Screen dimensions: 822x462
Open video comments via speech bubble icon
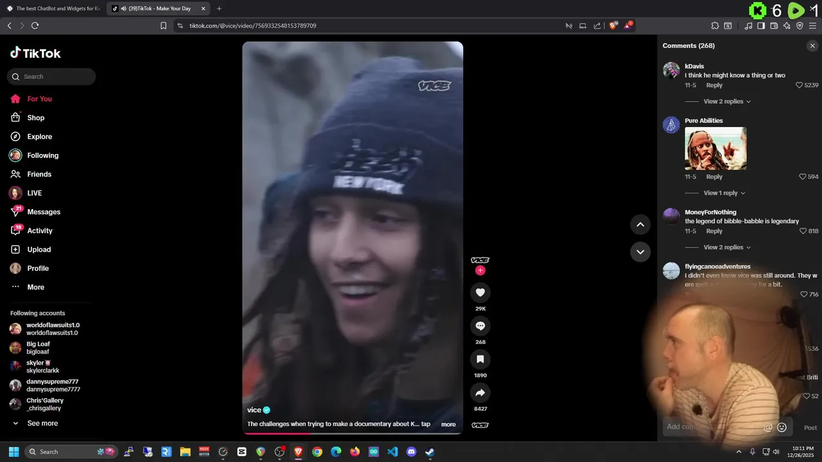tap(480, 326)
